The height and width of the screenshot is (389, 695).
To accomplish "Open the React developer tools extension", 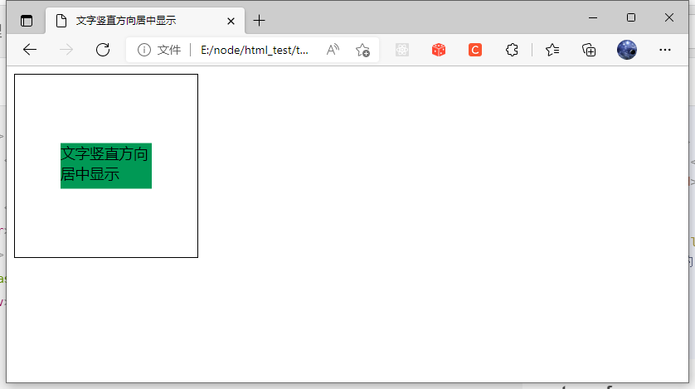I will click(402, 50).
